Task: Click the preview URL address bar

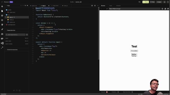Action: pos(134,9)
